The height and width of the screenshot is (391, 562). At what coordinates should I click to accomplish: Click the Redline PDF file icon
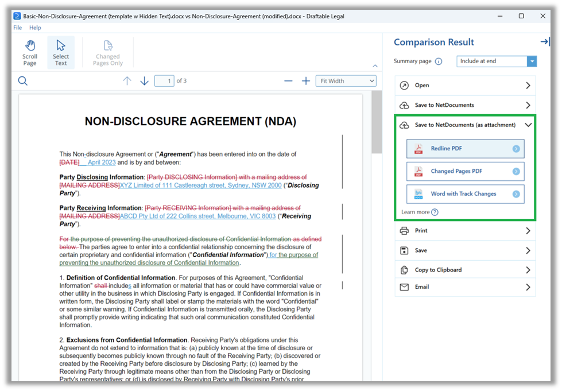pos(418,149)
